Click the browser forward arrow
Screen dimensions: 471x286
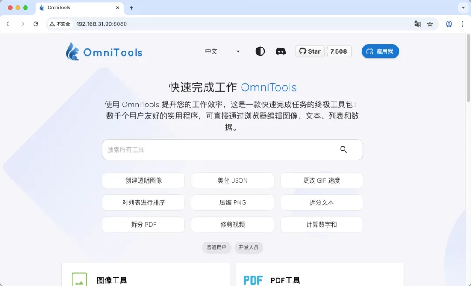pos(22,24)
